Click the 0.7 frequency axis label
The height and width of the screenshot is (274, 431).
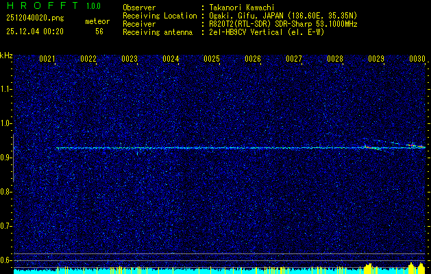click(x=5, y=226)
